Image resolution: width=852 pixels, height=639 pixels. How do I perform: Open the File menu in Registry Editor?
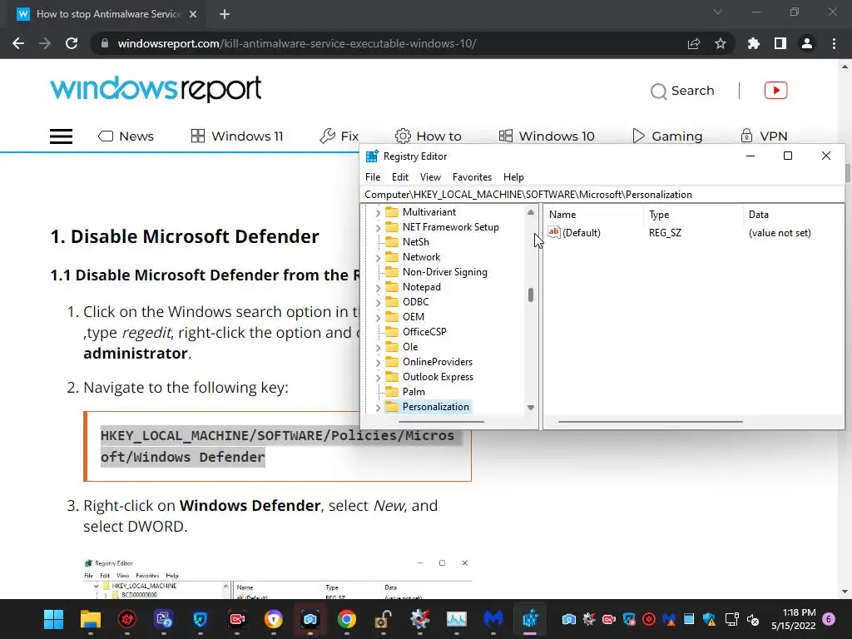(373, 177)
